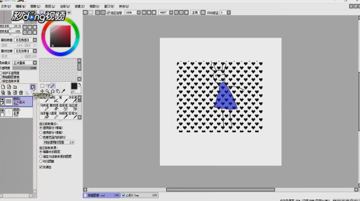Select the 橡皮擦 eraser tool
360x201 pixels.
tap(54, 107)
